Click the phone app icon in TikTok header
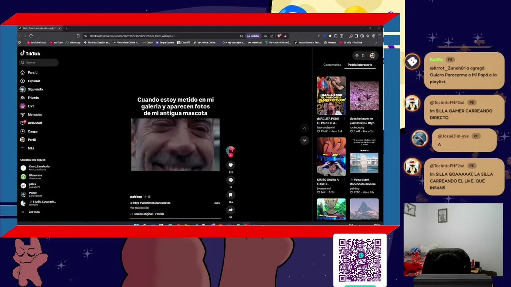The width and height of the screenshot is (511, 287). [363, 55]
